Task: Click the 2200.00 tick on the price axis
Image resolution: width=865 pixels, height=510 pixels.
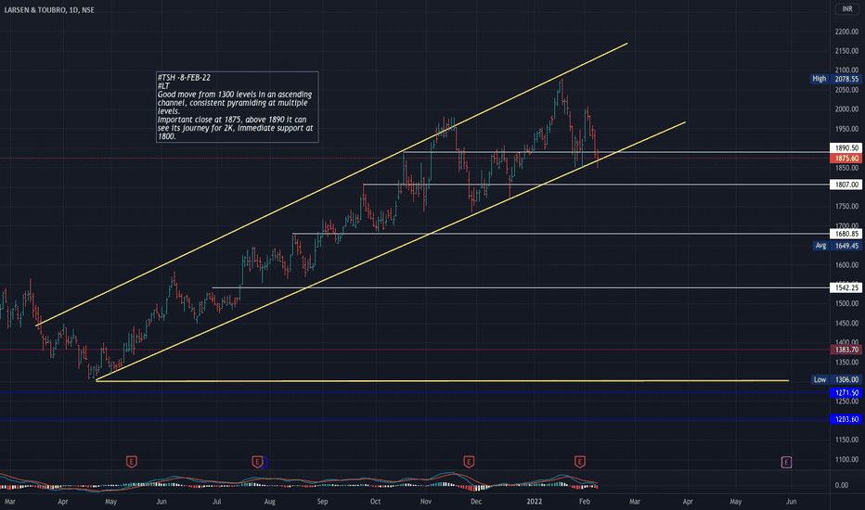Action: 846,32
